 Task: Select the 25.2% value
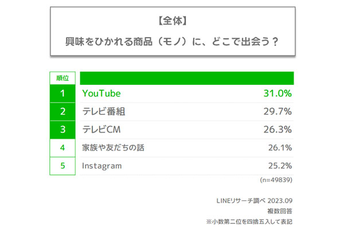(x=277, y=166)
